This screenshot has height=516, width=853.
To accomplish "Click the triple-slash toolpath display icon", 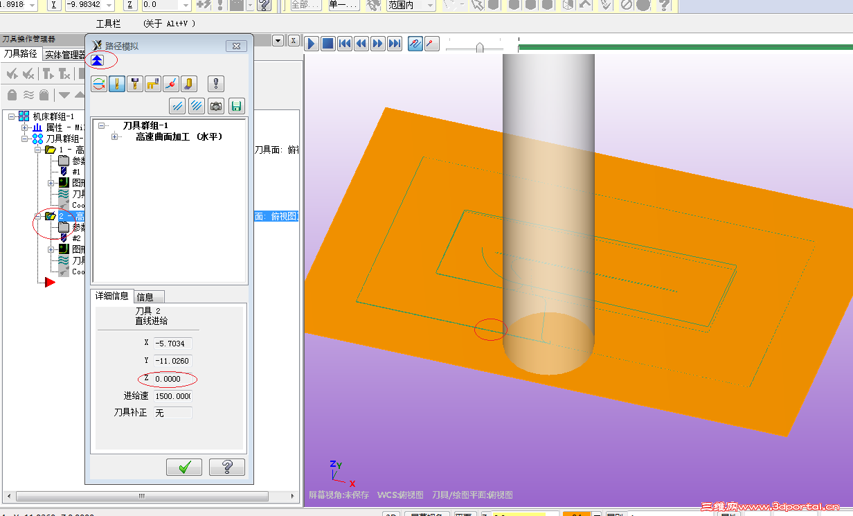I will click(x=197, y=106).
